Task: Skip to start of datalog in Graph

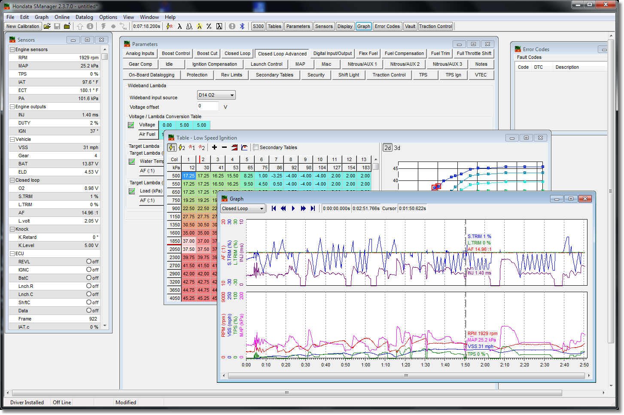Action: click(274, 208)
